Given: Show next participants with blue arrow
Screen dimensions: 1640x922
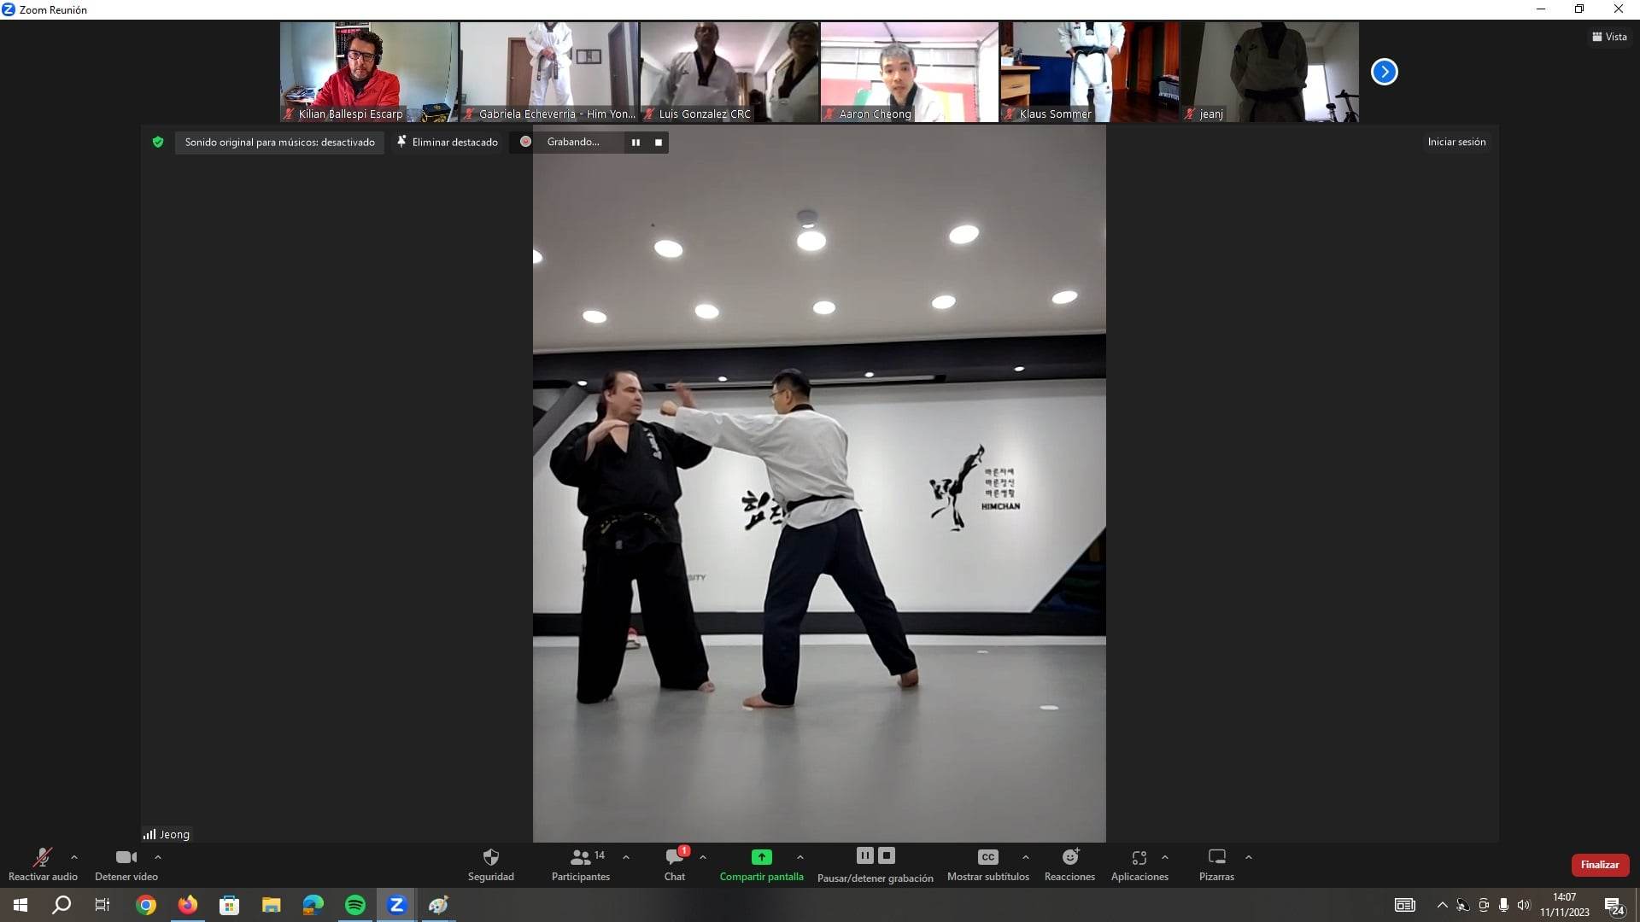Looking at the screenshot, I should [x=1384, y=72].
